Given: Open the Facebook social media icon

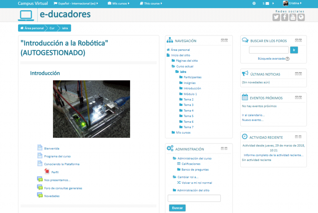Looking at the screenshot, I should coord(284,17).
